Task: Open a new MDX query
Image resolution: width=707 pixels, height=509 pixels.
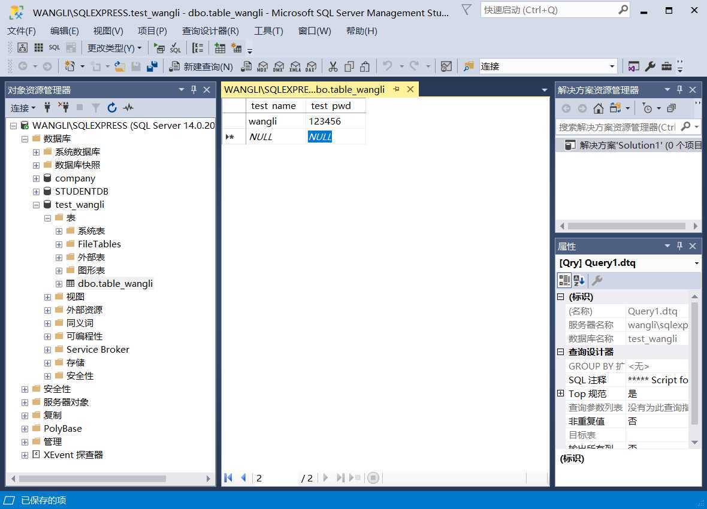Action: point(262,66)
